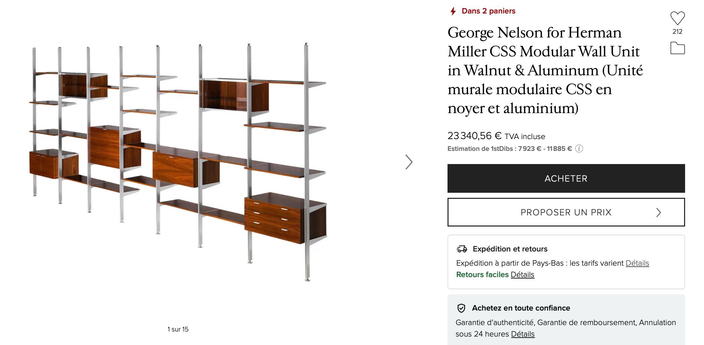This screenshot has width=704, height=345.
Task: Select the checkmark shield beside Achetez en toute confiance
Action: (461, 308)
